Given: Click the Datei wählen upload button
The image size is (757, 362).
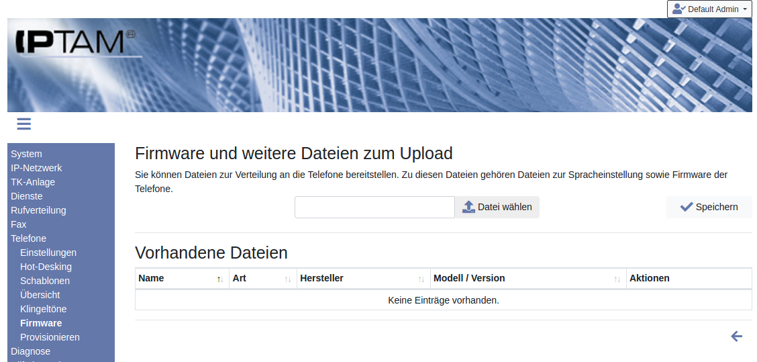Looking at the screenshot, I should (x=497, y=207).
